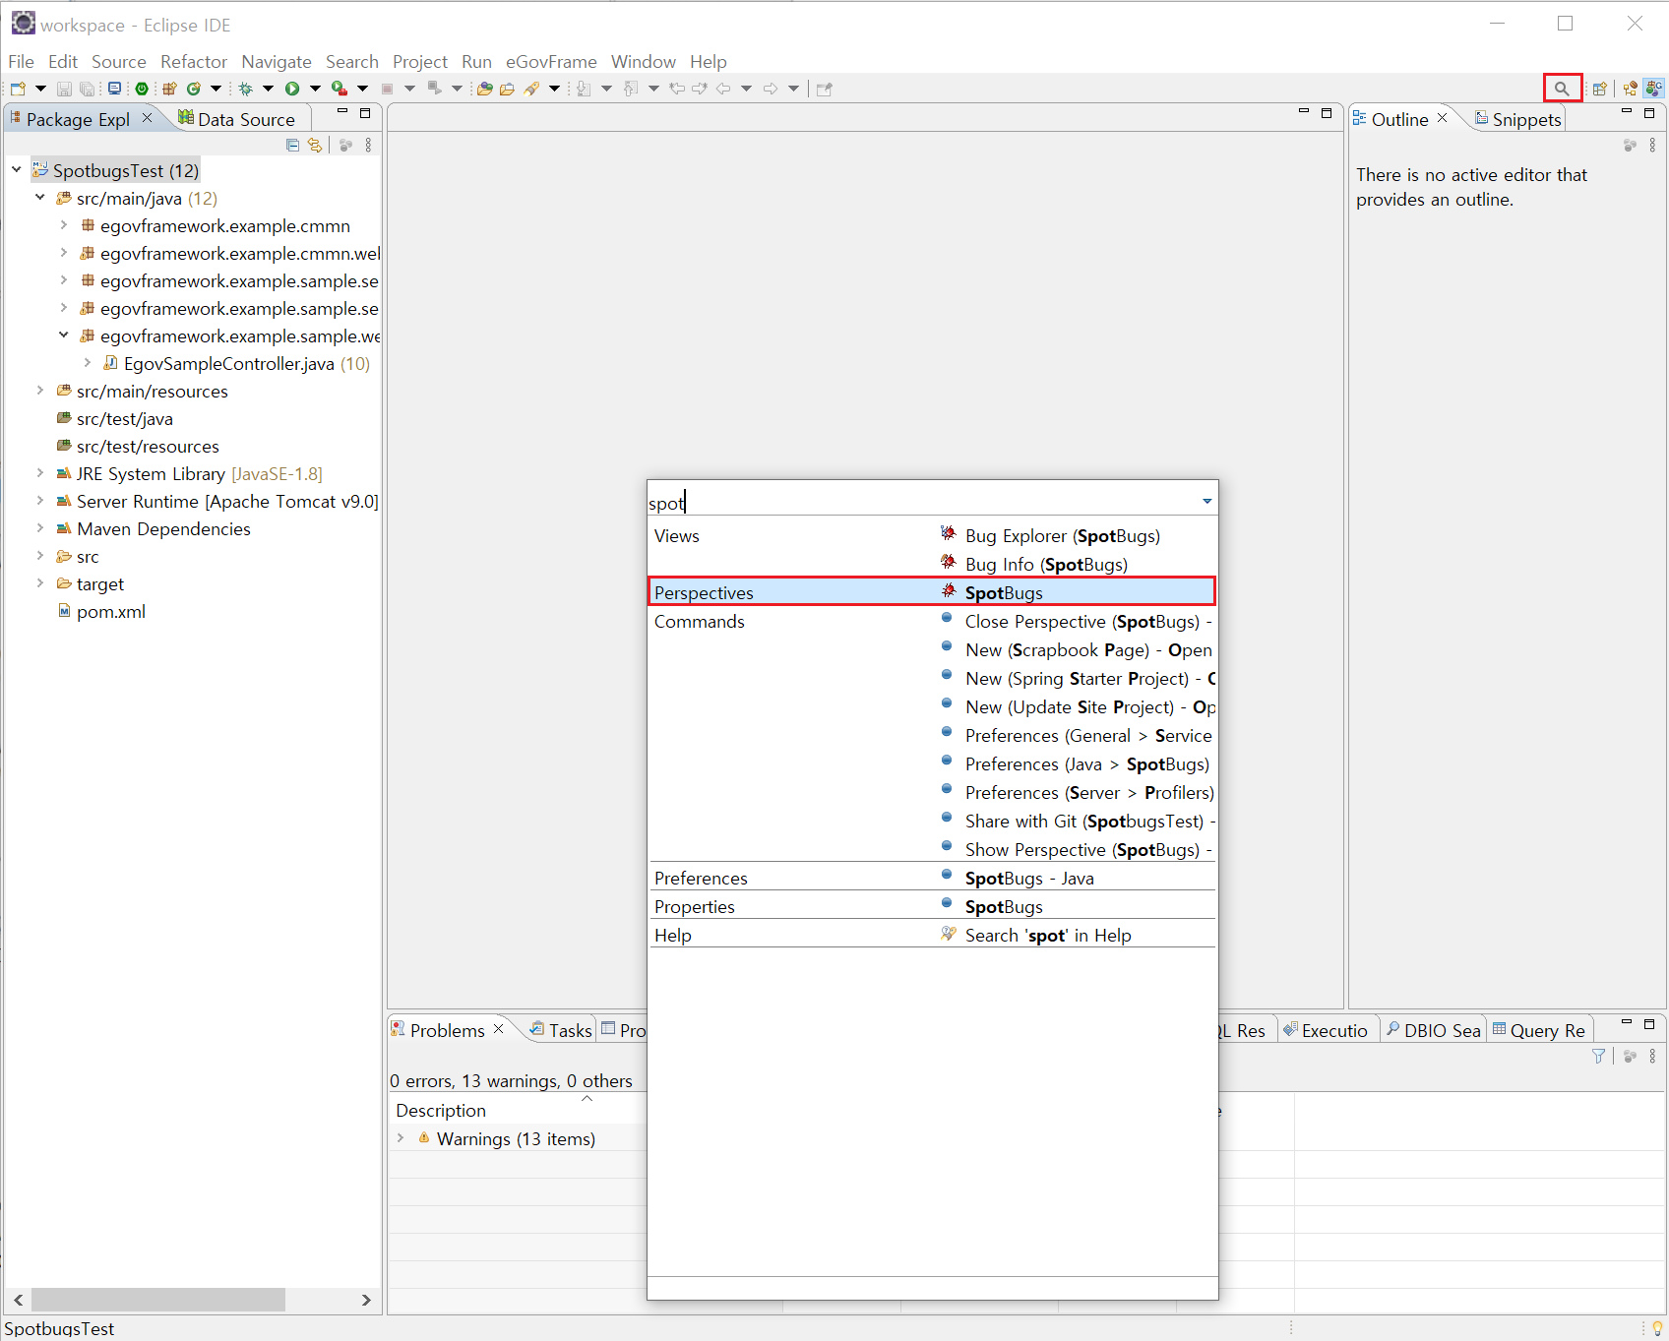Click the Open Perspective icon
The image size is (1669, 1341).
point(1599,89)
